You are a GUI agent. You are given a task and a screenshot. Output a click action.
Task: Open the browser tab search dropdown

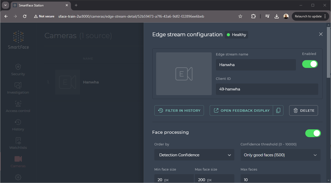5,5
